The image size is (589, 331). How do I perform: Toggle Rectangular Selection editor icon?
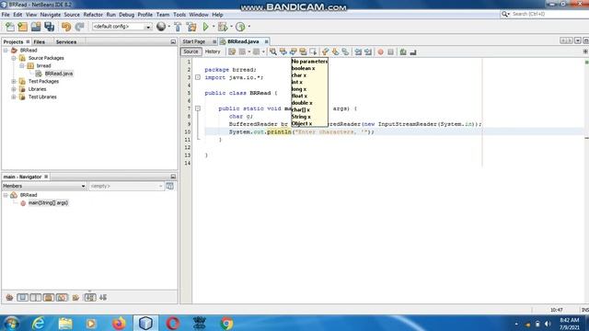pos(313,51)
